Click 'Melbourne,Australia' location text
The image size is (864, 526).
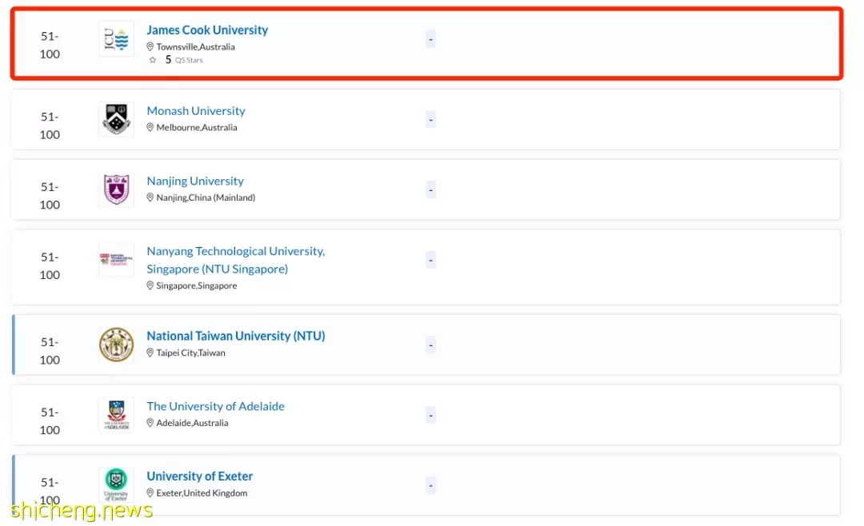tap(197, 127)
